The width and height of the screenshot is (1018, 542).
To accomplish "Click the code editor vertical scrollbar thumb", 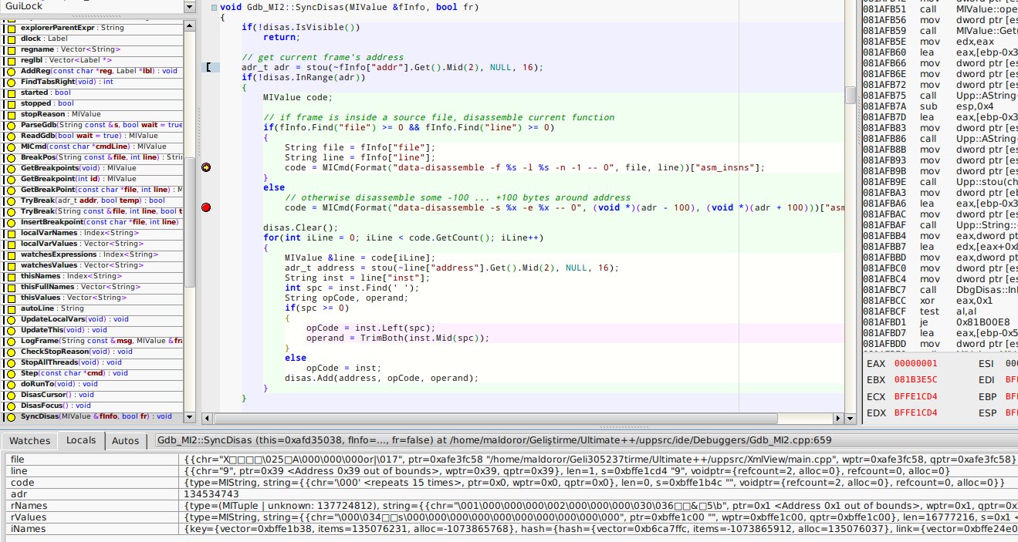I will point(851,94).
